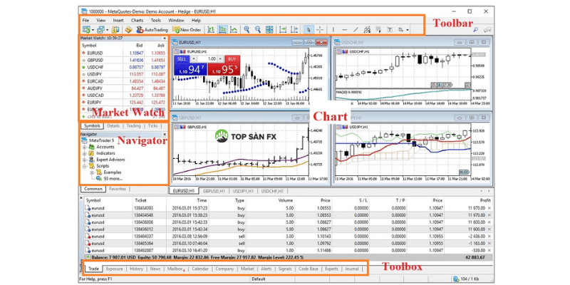Viewport: 570px width, 285px height.
Task: Select the horizontal line drawing tool
Action: (345, 29)
